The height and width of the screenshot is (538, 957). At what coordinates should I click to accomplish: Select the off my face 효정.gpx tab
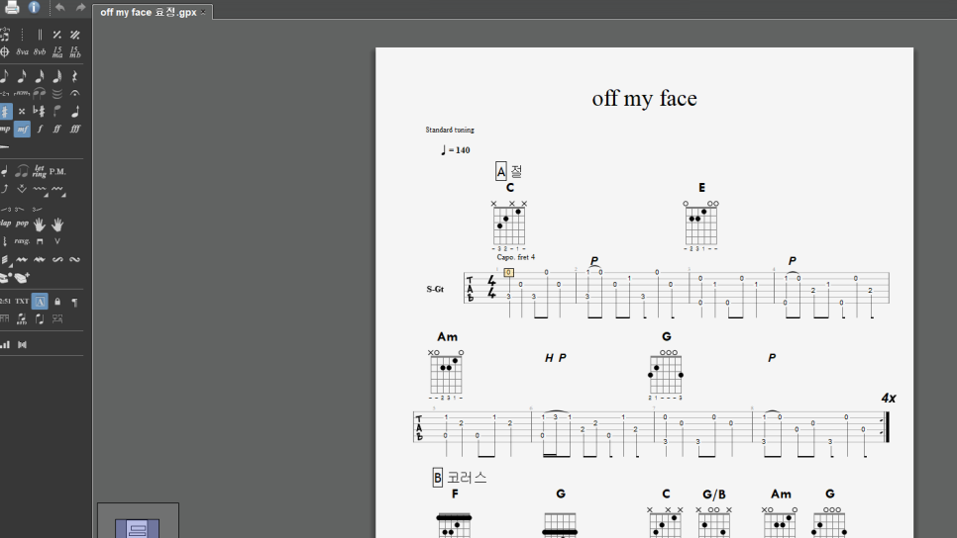coord(149,12)
